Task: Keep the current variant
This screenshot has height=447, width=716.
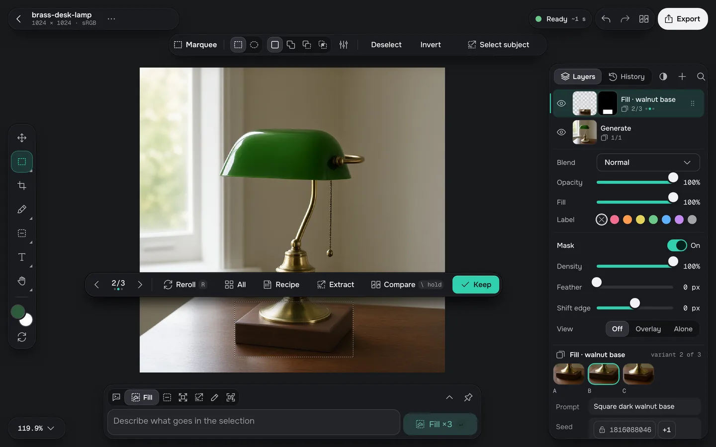Action: tap(476, 285)
